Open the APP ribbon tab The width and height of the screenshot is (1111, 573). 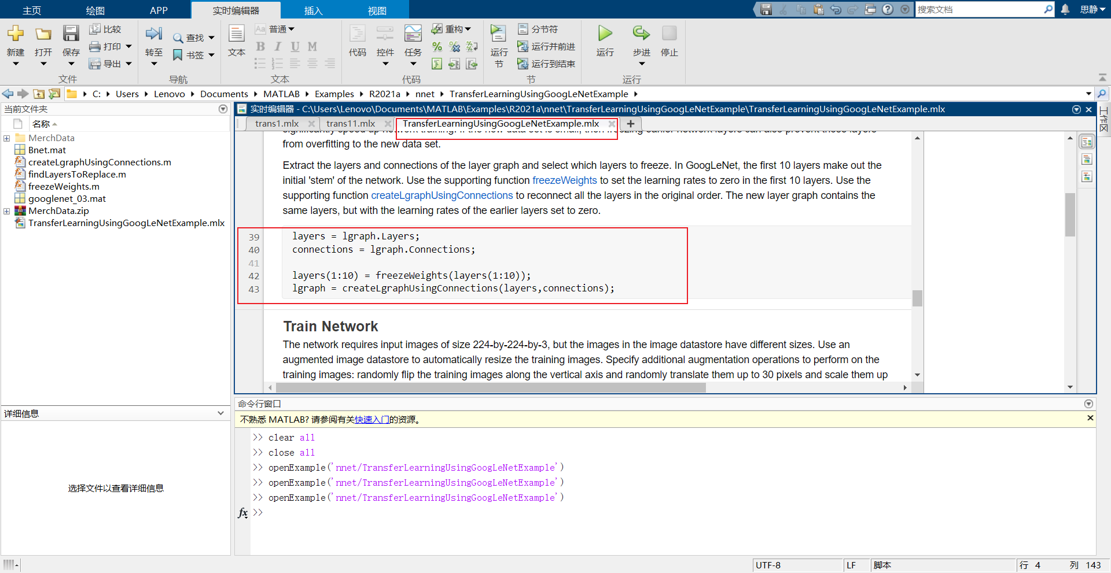point(159,10)
